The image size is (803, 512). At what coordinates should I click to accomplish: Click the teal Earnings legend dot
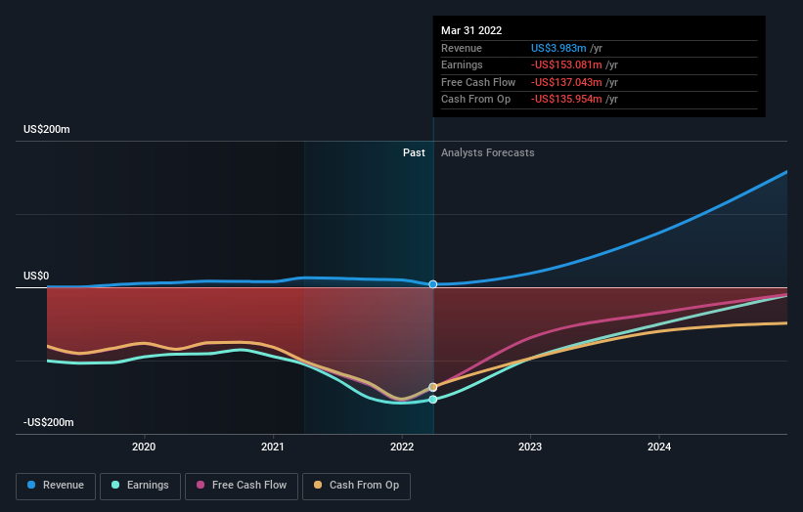[115, 485]
